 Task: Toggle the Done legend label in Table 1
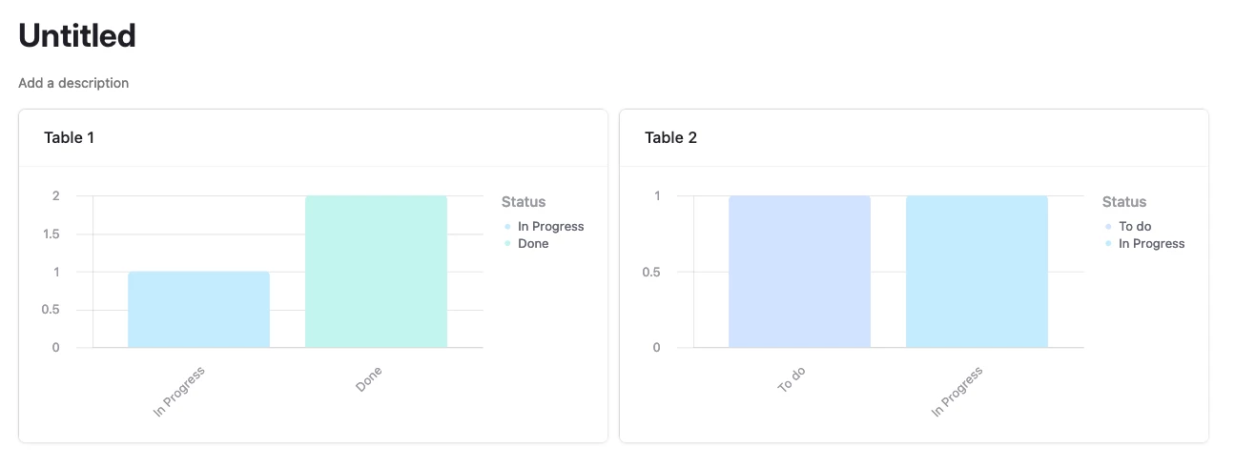533,244
